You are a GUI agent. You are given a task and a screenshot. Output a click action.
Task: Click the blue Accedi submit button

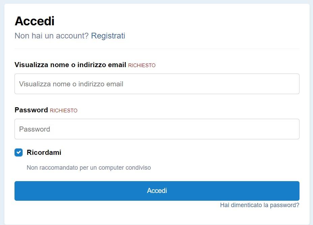[157, 191]
